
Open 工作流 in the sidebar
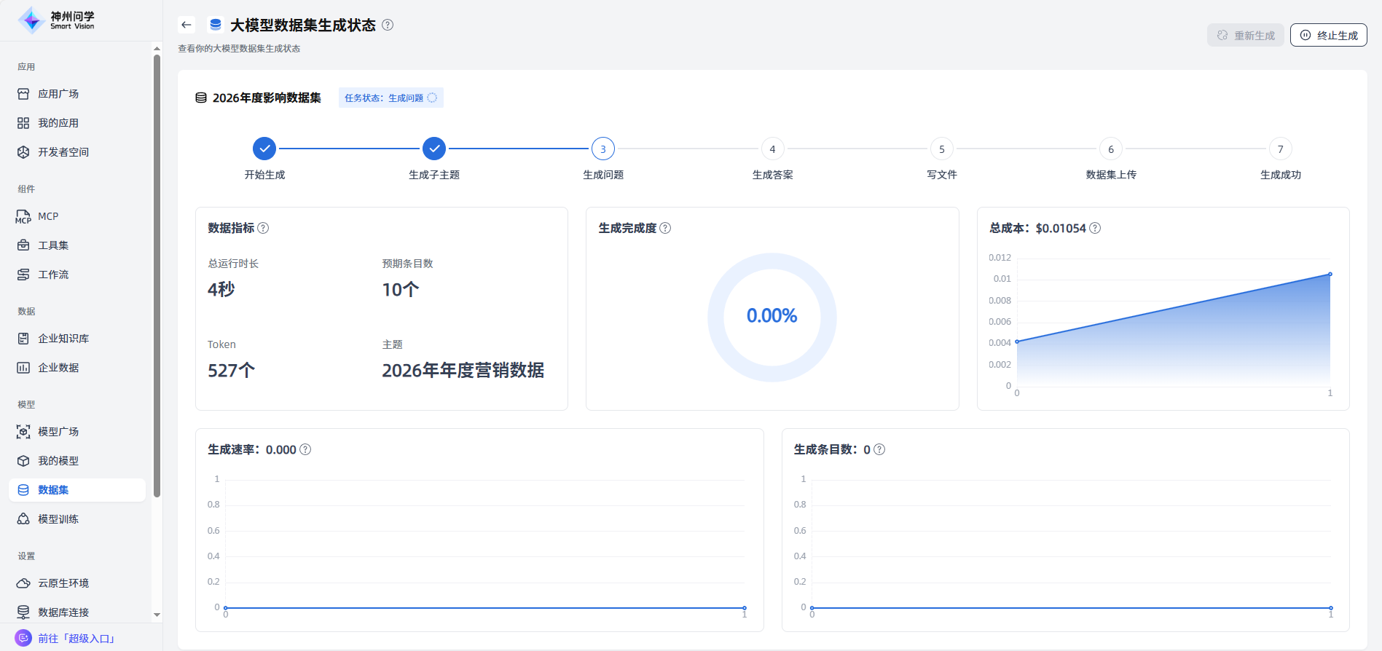(x=53, y=275)
